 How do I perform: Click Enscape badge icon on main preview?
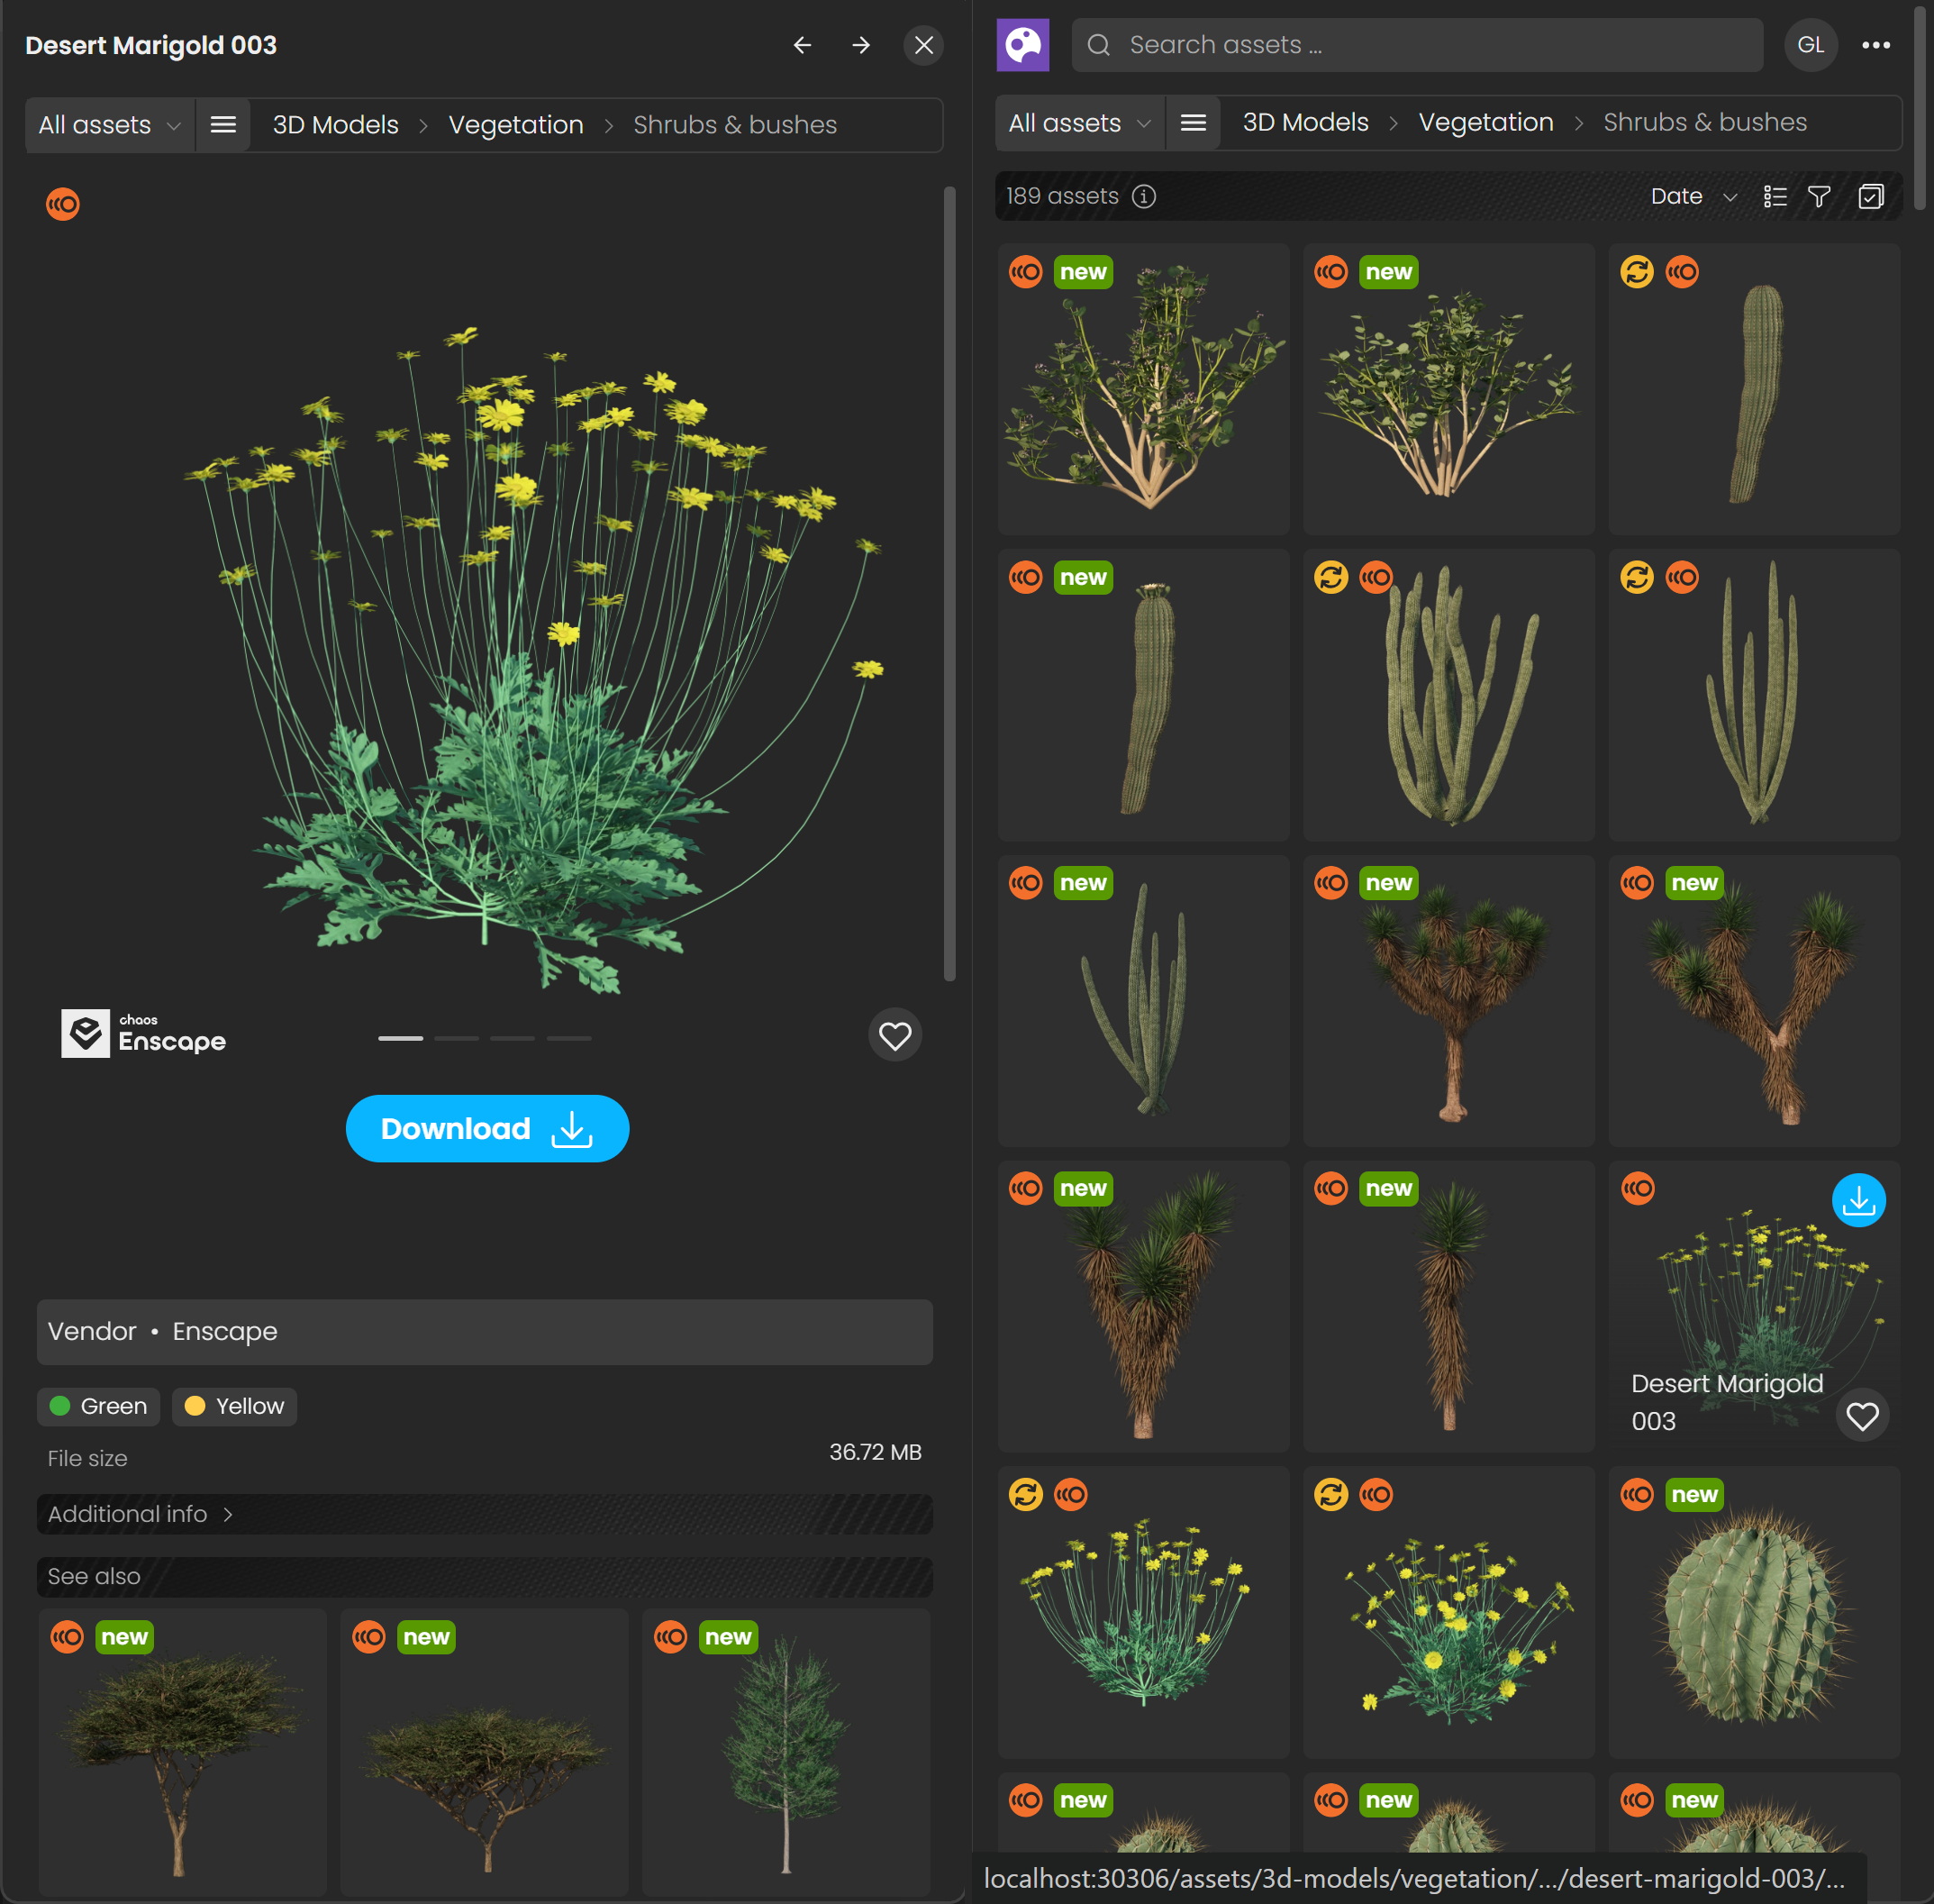63,204
